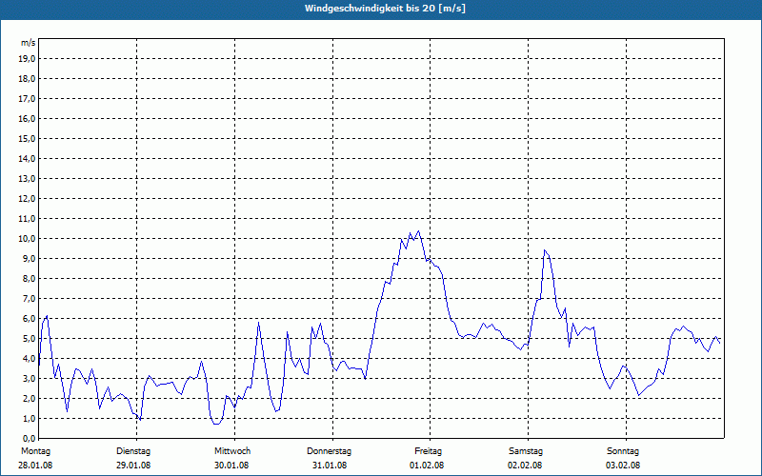Click the highest wind peak before Freitag
762x476 pixels.
(x=418, y=231)
